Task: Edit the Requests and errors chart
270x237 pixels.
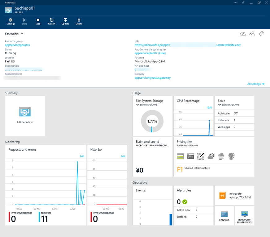Action: tap(82, 156)
